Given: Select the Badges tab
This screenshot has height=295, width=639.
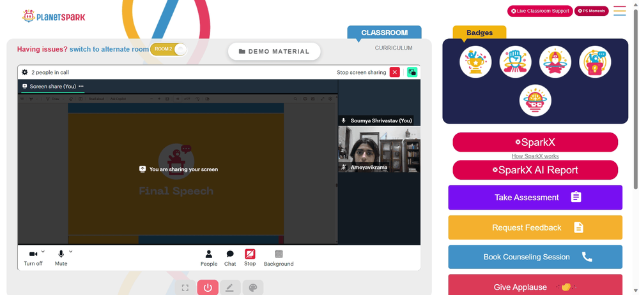Looking at the screenshot, I should 480,32.
